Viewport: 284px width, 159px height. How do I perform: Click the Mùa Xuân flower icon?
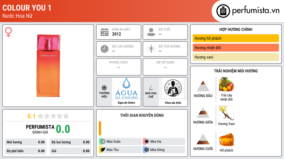(103, 142)
